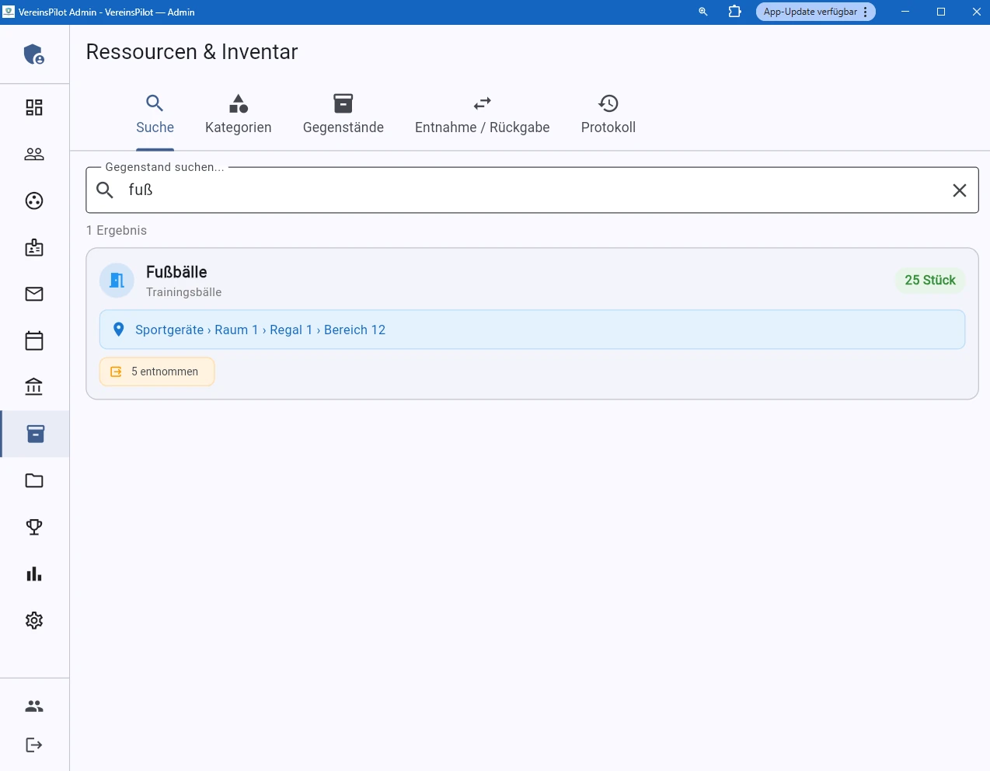The image size is (990, 771).
Task: Open the App-Update verfügbar menu
Action: pyautogui.click(x=815, y=12)
